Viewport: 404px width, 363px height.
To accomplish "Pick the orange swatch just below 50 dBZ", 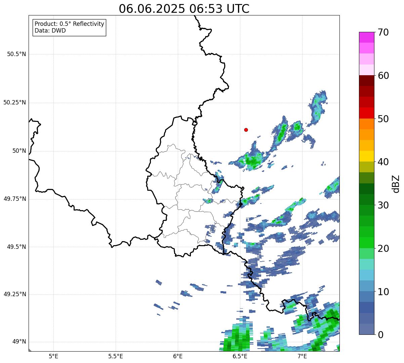I will tap(367, 124).
